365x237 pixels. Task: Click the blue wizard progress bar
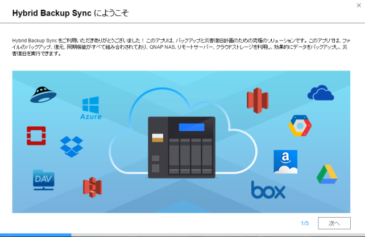[x=36, y=235]
